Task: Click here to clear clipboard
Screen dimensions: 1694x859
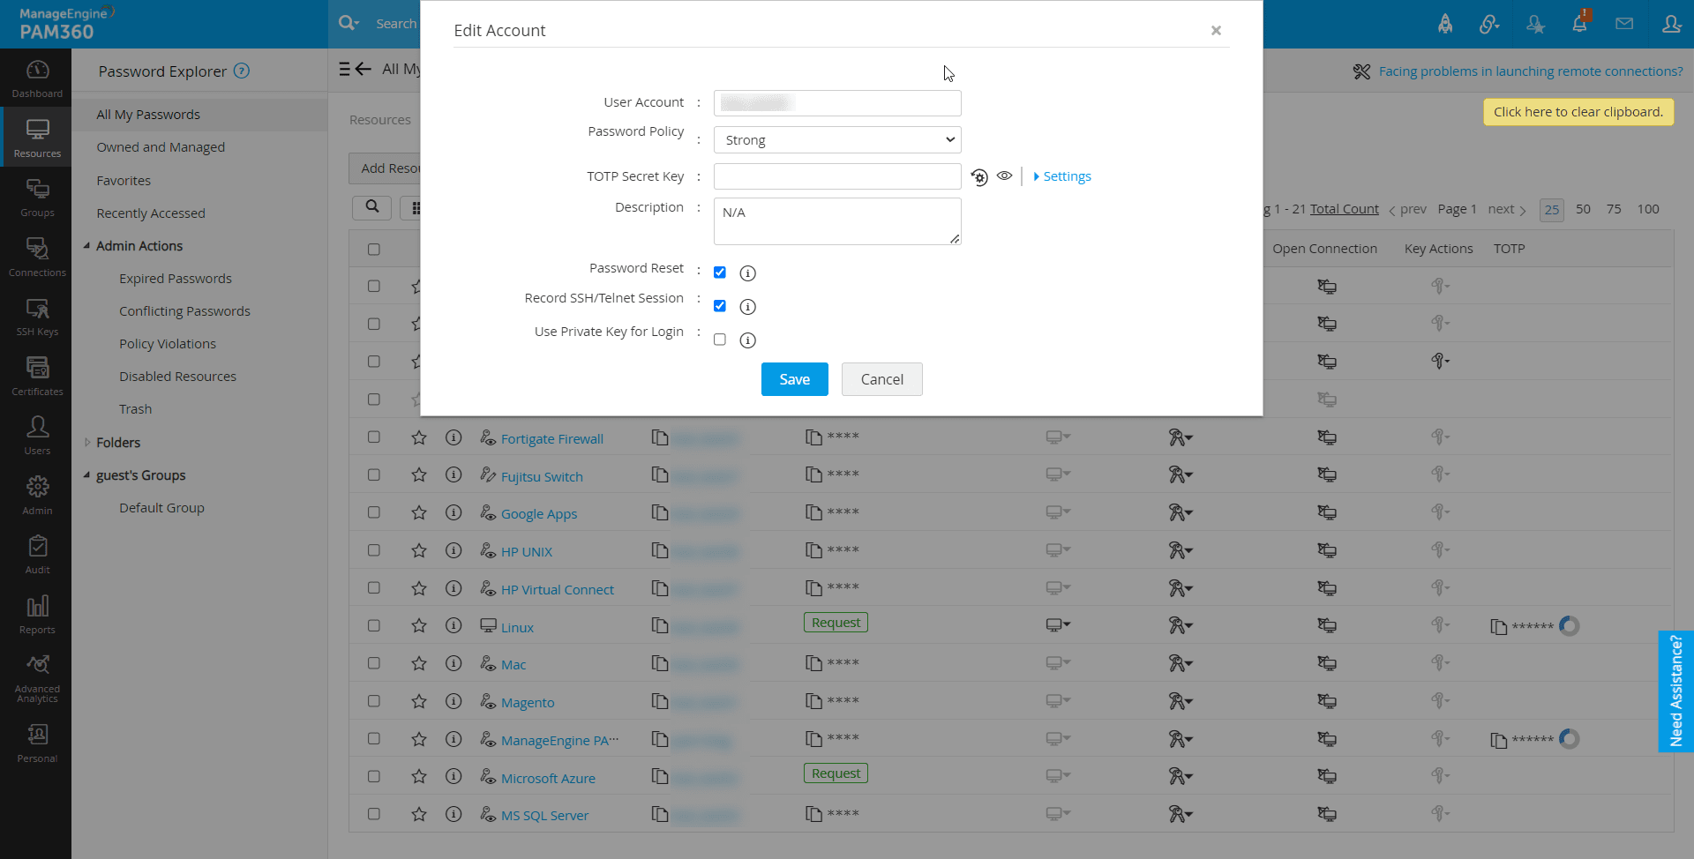Action: coord(1578,112)
